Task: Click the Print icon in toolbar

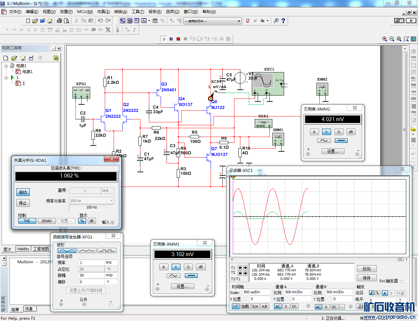Action: [x=59, y=21]
